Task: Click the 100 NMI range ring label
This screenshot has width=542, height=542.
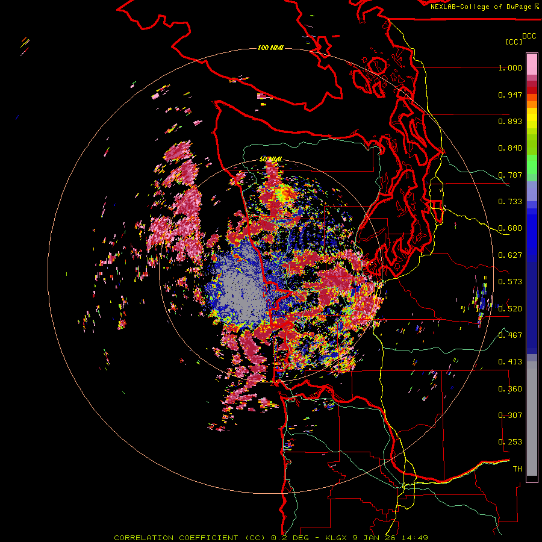Action: click(270, 48)
